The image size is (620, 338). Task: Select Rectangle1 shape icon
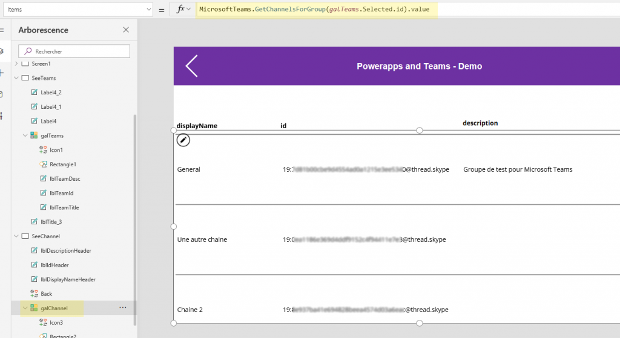pos(43,164)
